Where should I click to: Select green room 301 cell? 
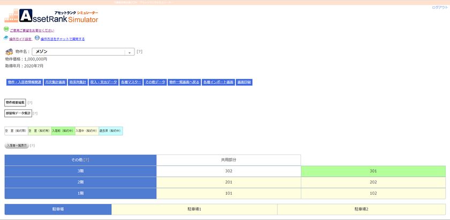pyautogui.click(x=373, y=171)
